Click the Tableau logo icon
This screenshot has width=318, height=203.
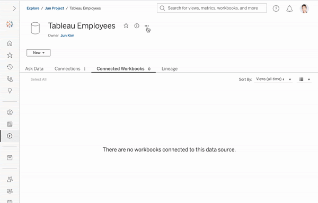pos(10,24)
